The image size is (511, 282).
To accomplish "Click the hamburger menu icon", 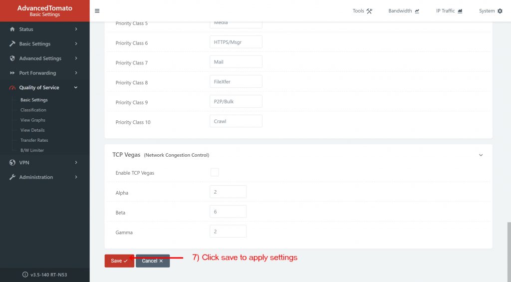I will [x=97, y=11].
